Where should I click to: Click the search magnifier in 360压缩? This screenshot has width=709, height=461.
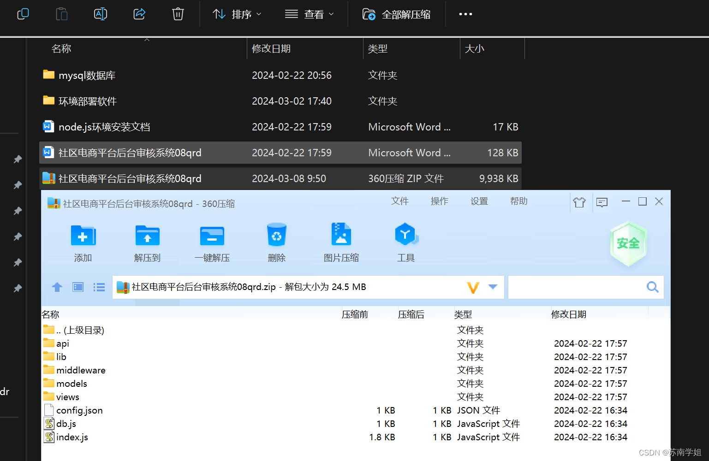tap(652, 287)
